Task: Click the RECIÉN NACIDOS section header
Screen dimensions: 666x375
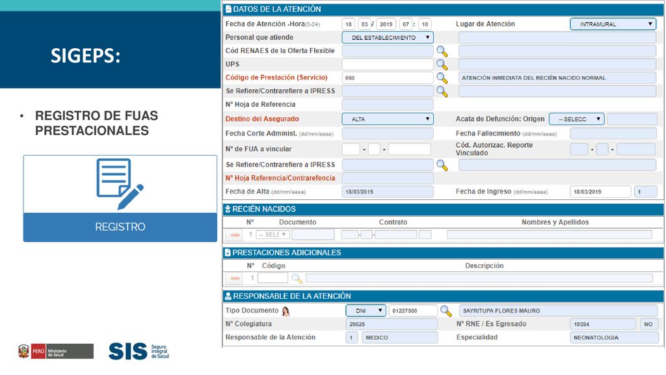Action: [x=443, y=209]
